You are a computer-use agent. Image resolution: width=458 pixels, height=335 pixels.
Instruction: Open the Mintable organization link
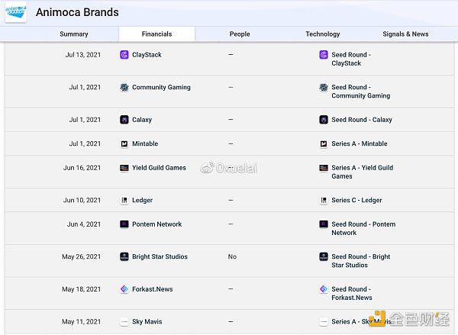point(145,143)
